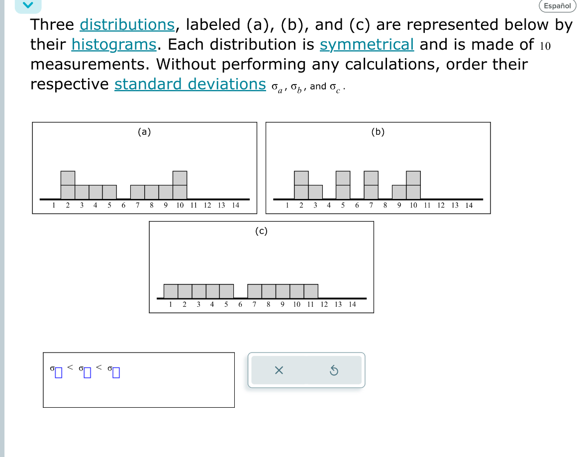
Task: Select histogram (c)
Action: tap(261, 267)
